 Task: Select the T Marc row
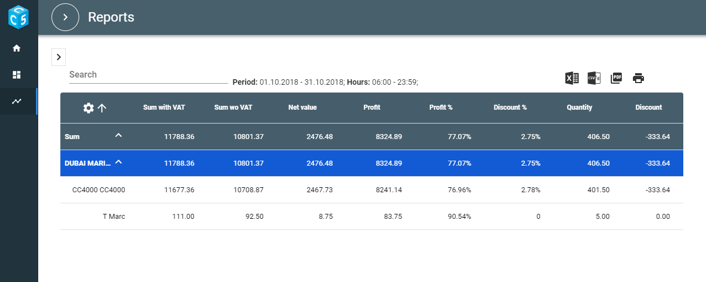(x=114, y=217)
